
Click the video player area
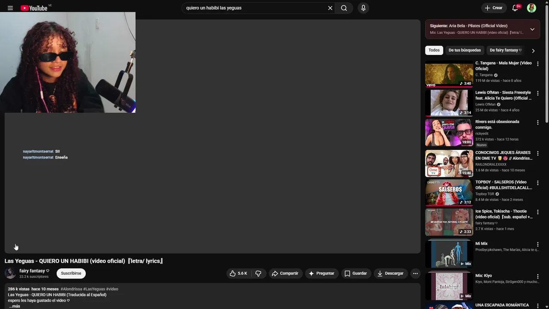click(212, 136)
